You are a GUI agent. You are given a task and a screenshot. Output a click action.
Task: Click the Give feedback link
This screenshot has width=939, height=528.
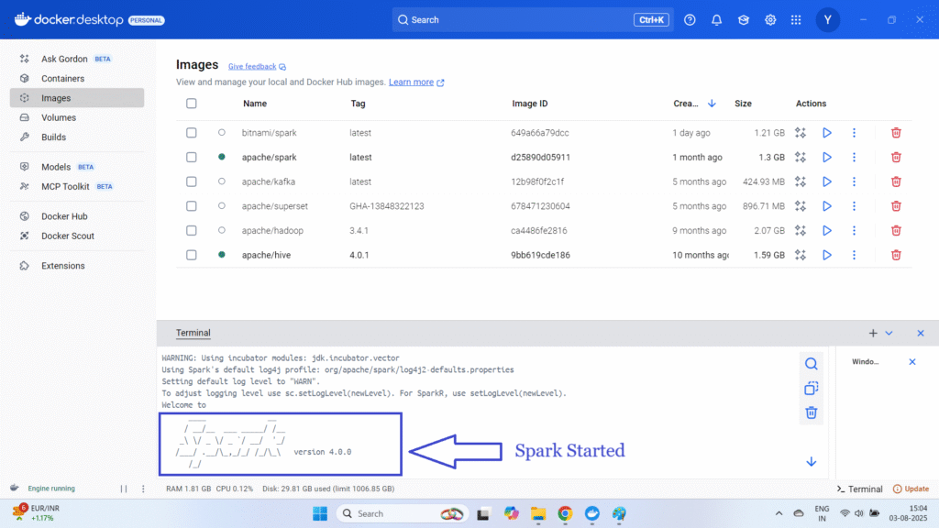(257, 66)
